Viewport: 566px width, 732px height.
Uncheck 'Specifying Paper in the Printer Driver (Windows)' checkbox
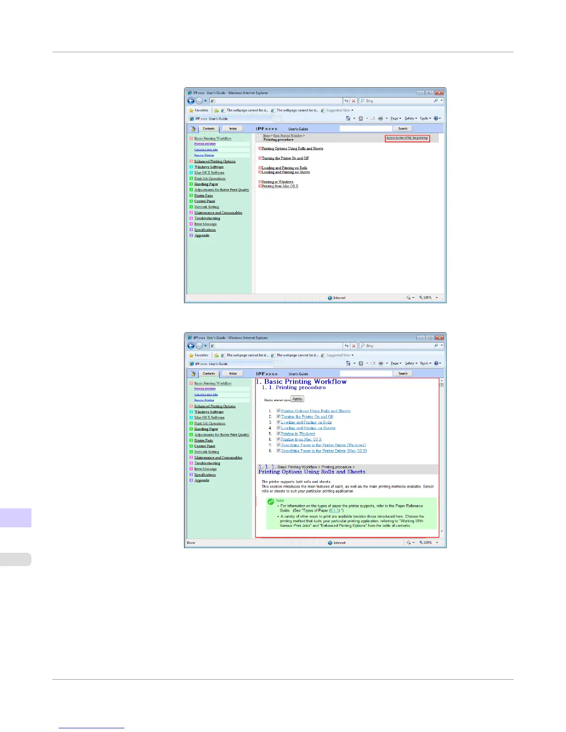pos(278,445)
